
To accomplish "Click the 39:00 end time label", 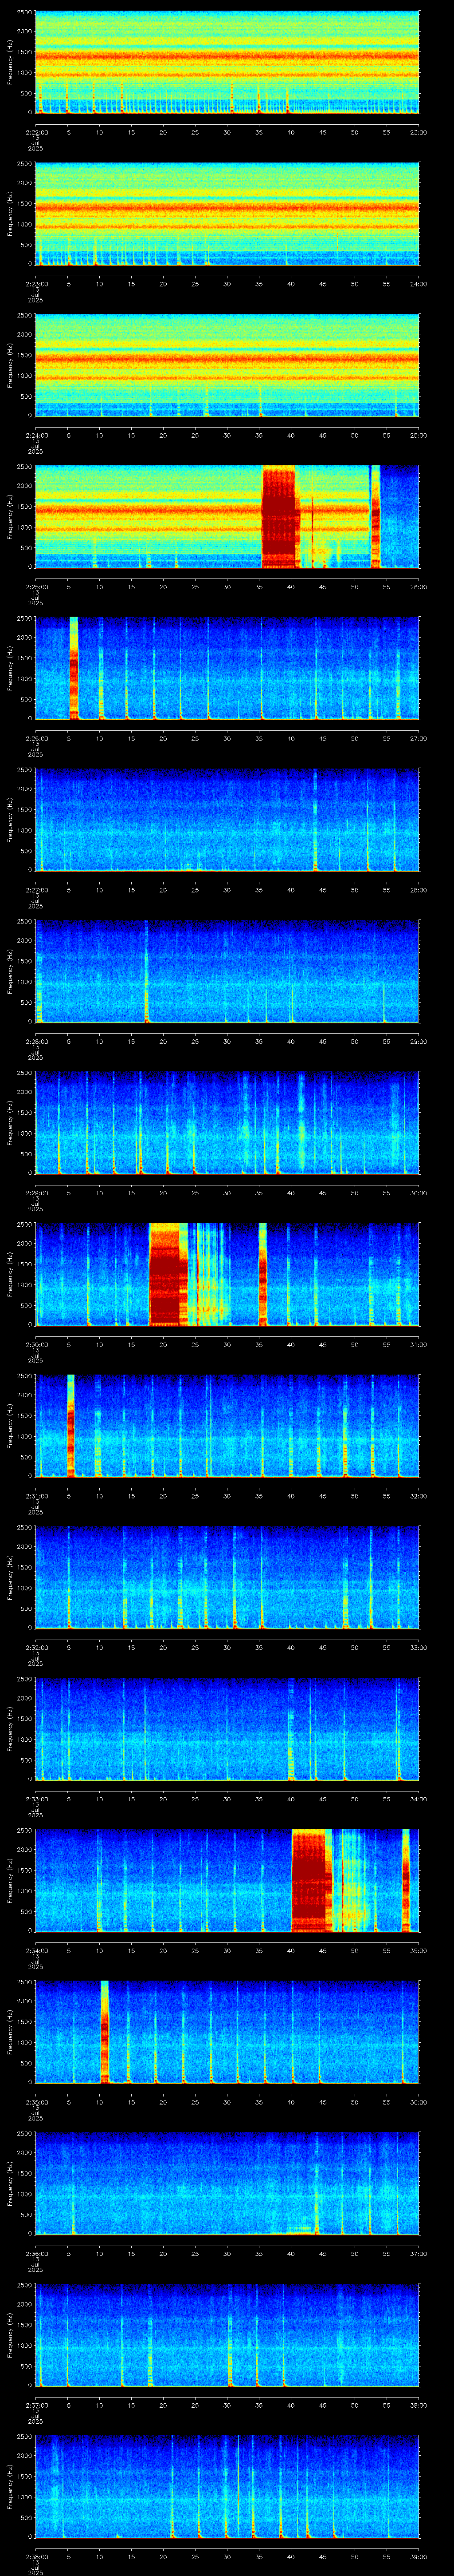I will (418, 2556).
